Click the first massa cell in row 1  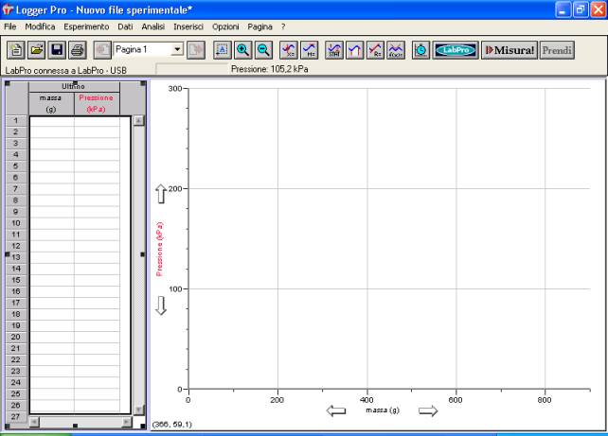(52, 121)
